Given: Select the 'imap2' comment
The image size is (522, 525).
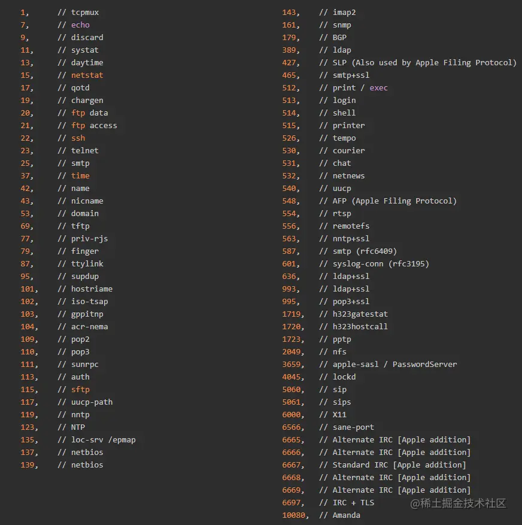Looking at the screenshot, I should coord(344,13).
